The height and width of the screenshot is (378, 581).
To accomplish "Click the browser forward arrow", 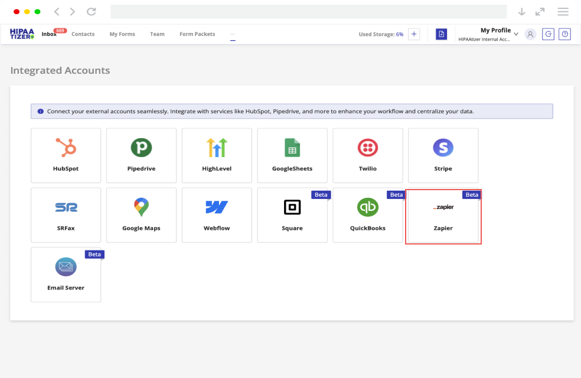I will (x=73, y=11).
